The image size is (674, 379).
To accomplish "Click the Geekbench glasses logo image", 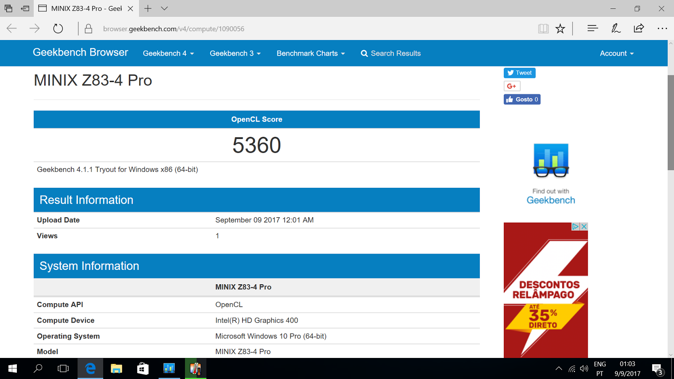I will (551, 160).
